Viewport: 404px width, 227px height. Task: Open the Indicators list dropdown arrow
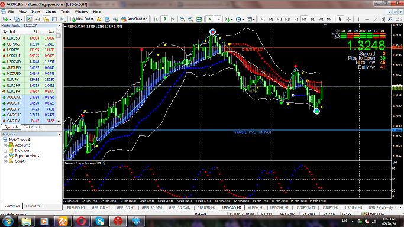pyautogui.click(x=232, y=20)
